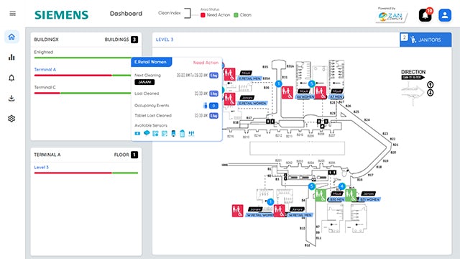Click LEVEL 3 map heading
The height and width of the screenshot is (259, 460).
coord(165,40)
